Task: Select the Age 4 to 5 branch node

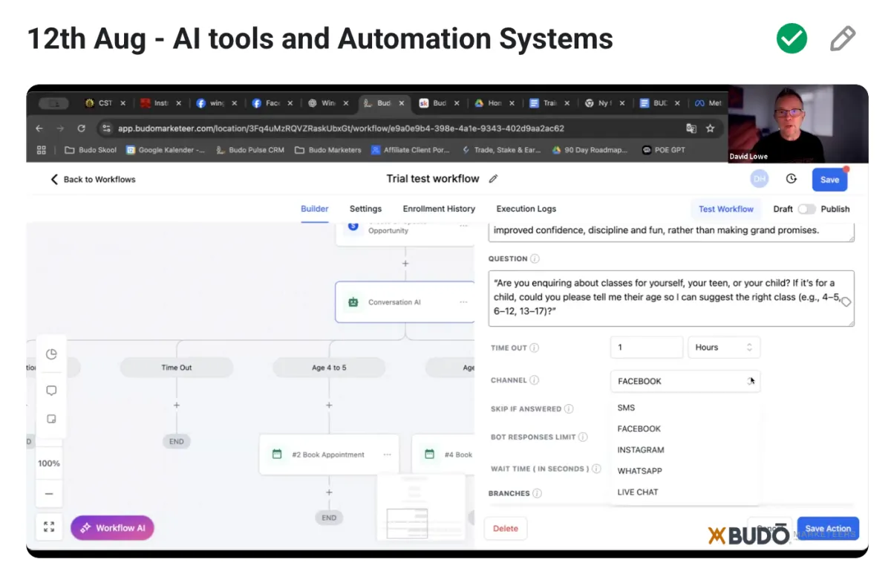Action: (329, 368)
